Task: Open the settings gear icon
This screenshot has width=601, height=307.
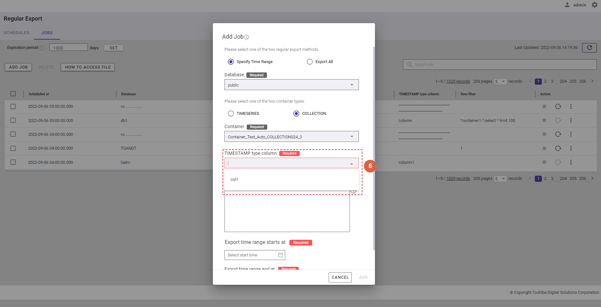Action: [595, 5]
